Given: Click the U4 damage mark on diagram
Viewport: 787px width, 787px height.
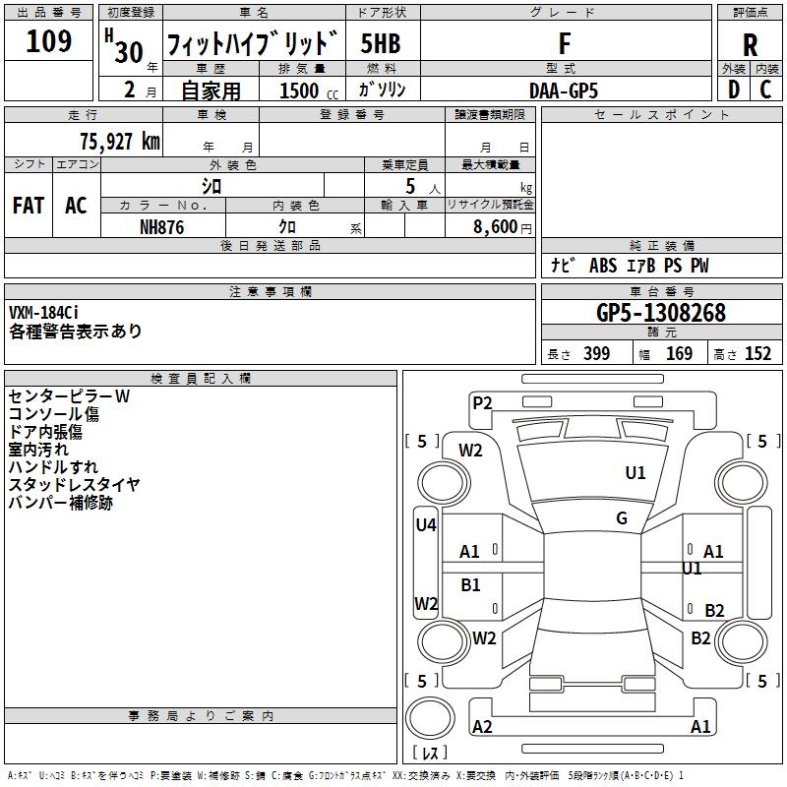Looking at the screenshot, I should click(x=425, y=525).
